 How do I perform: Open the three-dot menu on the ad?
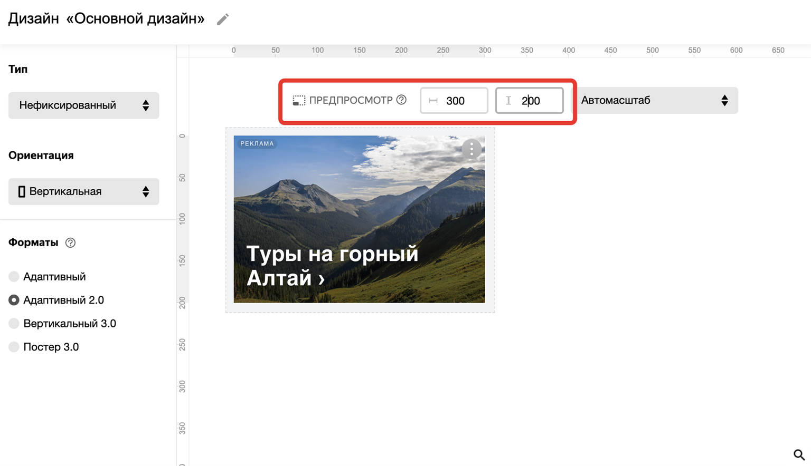[x=471, y=149]
